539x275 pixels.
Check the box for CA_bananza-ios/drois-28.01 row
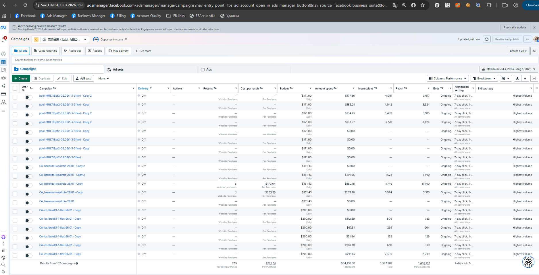pyautogui.click(x=15, y=203)
